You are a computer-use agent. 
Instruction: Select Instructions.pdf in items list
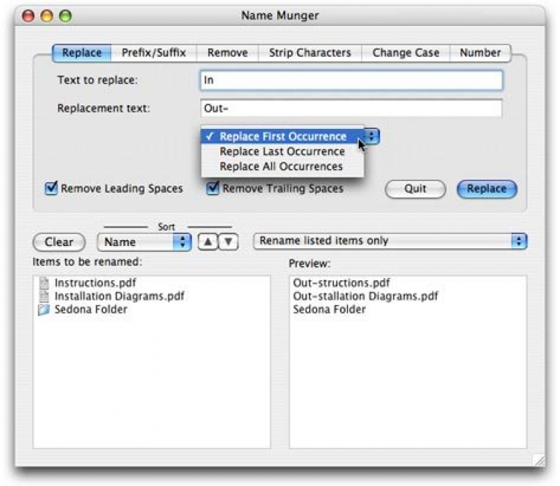click(x=95, y=283)
